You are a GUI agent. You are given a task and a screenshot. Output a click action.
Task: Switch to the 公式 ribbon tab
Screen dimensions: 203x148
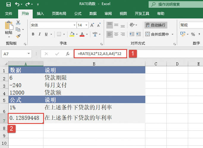pyautogui.click(x=78, y=13)
